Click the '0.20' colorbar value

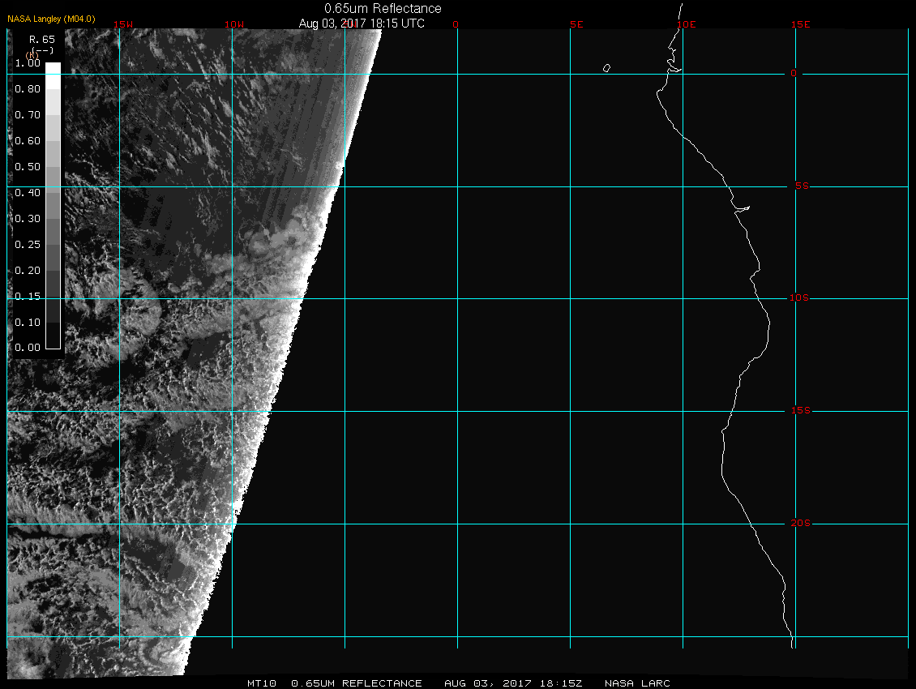tap(28, 271)
